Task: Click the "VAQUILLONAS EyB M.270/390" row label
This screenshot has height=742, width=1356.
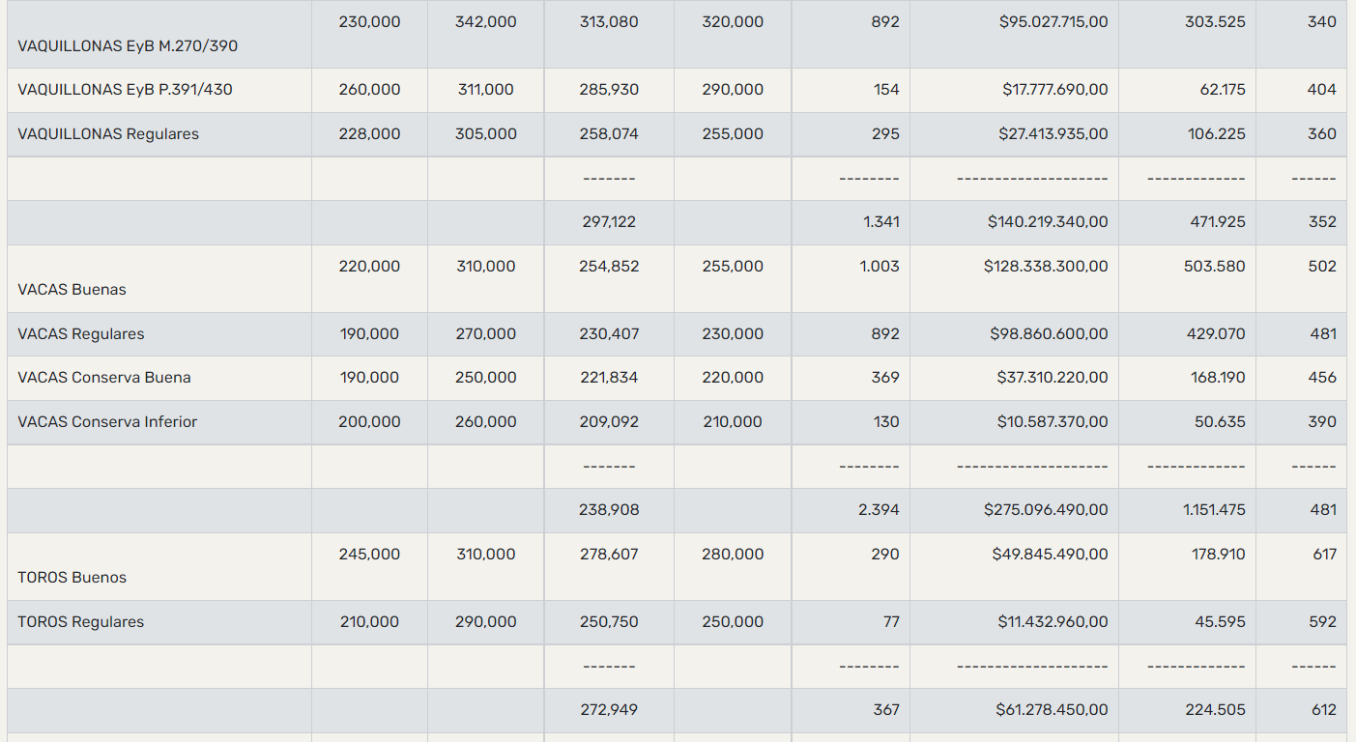Action: pyautogui.click(x=128, y=46)
